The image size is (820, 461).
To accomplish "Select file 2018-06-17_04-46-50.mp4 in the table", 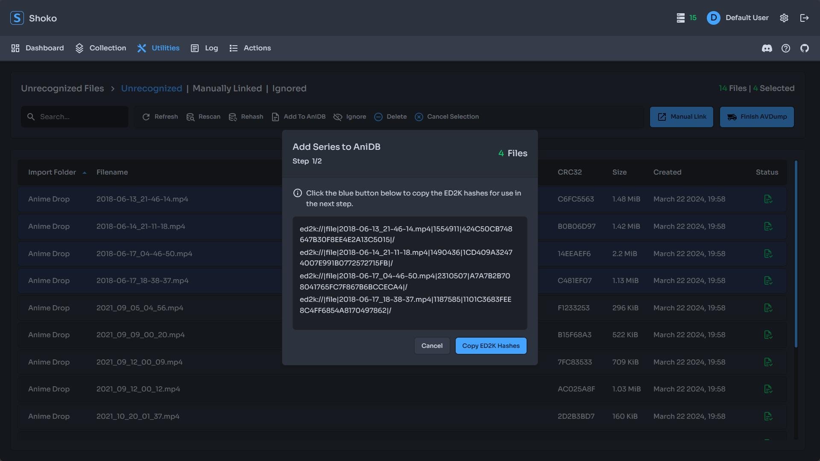I will click(144, 254).
